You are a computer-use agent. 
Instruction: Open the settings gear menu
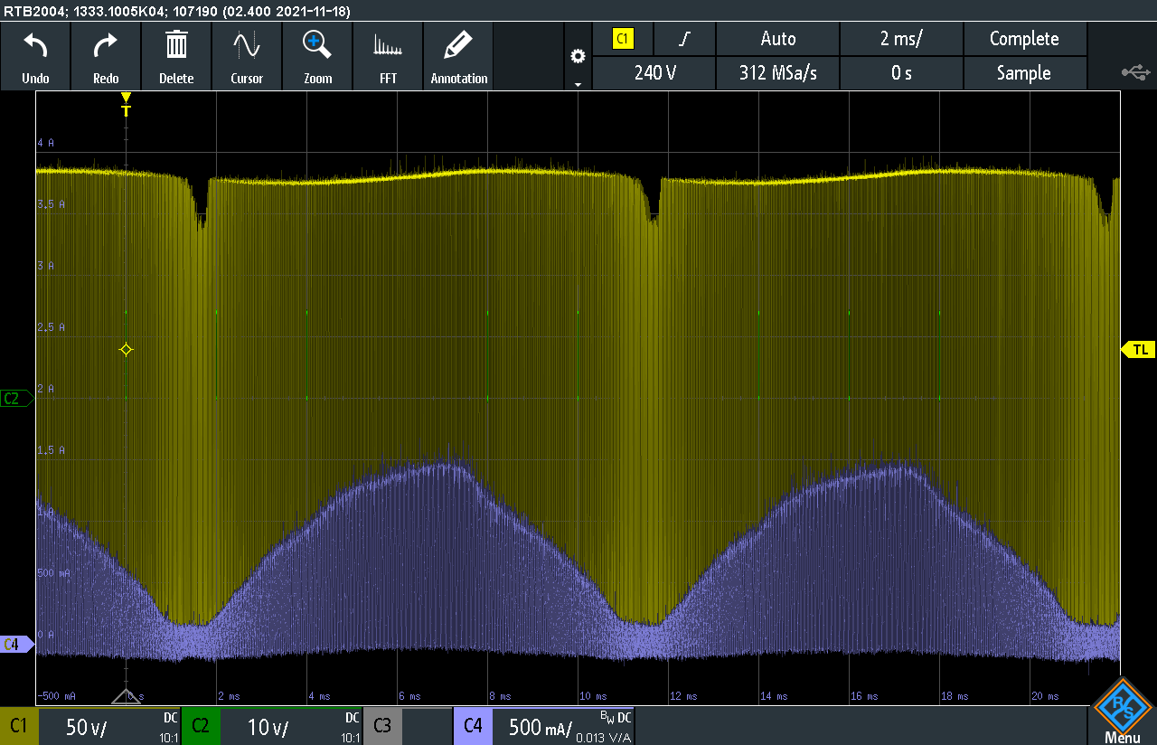point(578,57)
